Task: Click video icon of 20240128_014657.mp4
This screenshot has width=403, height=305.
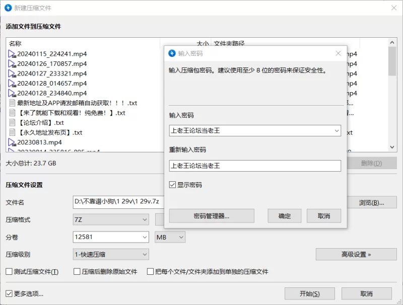Action: click(12, 84)
